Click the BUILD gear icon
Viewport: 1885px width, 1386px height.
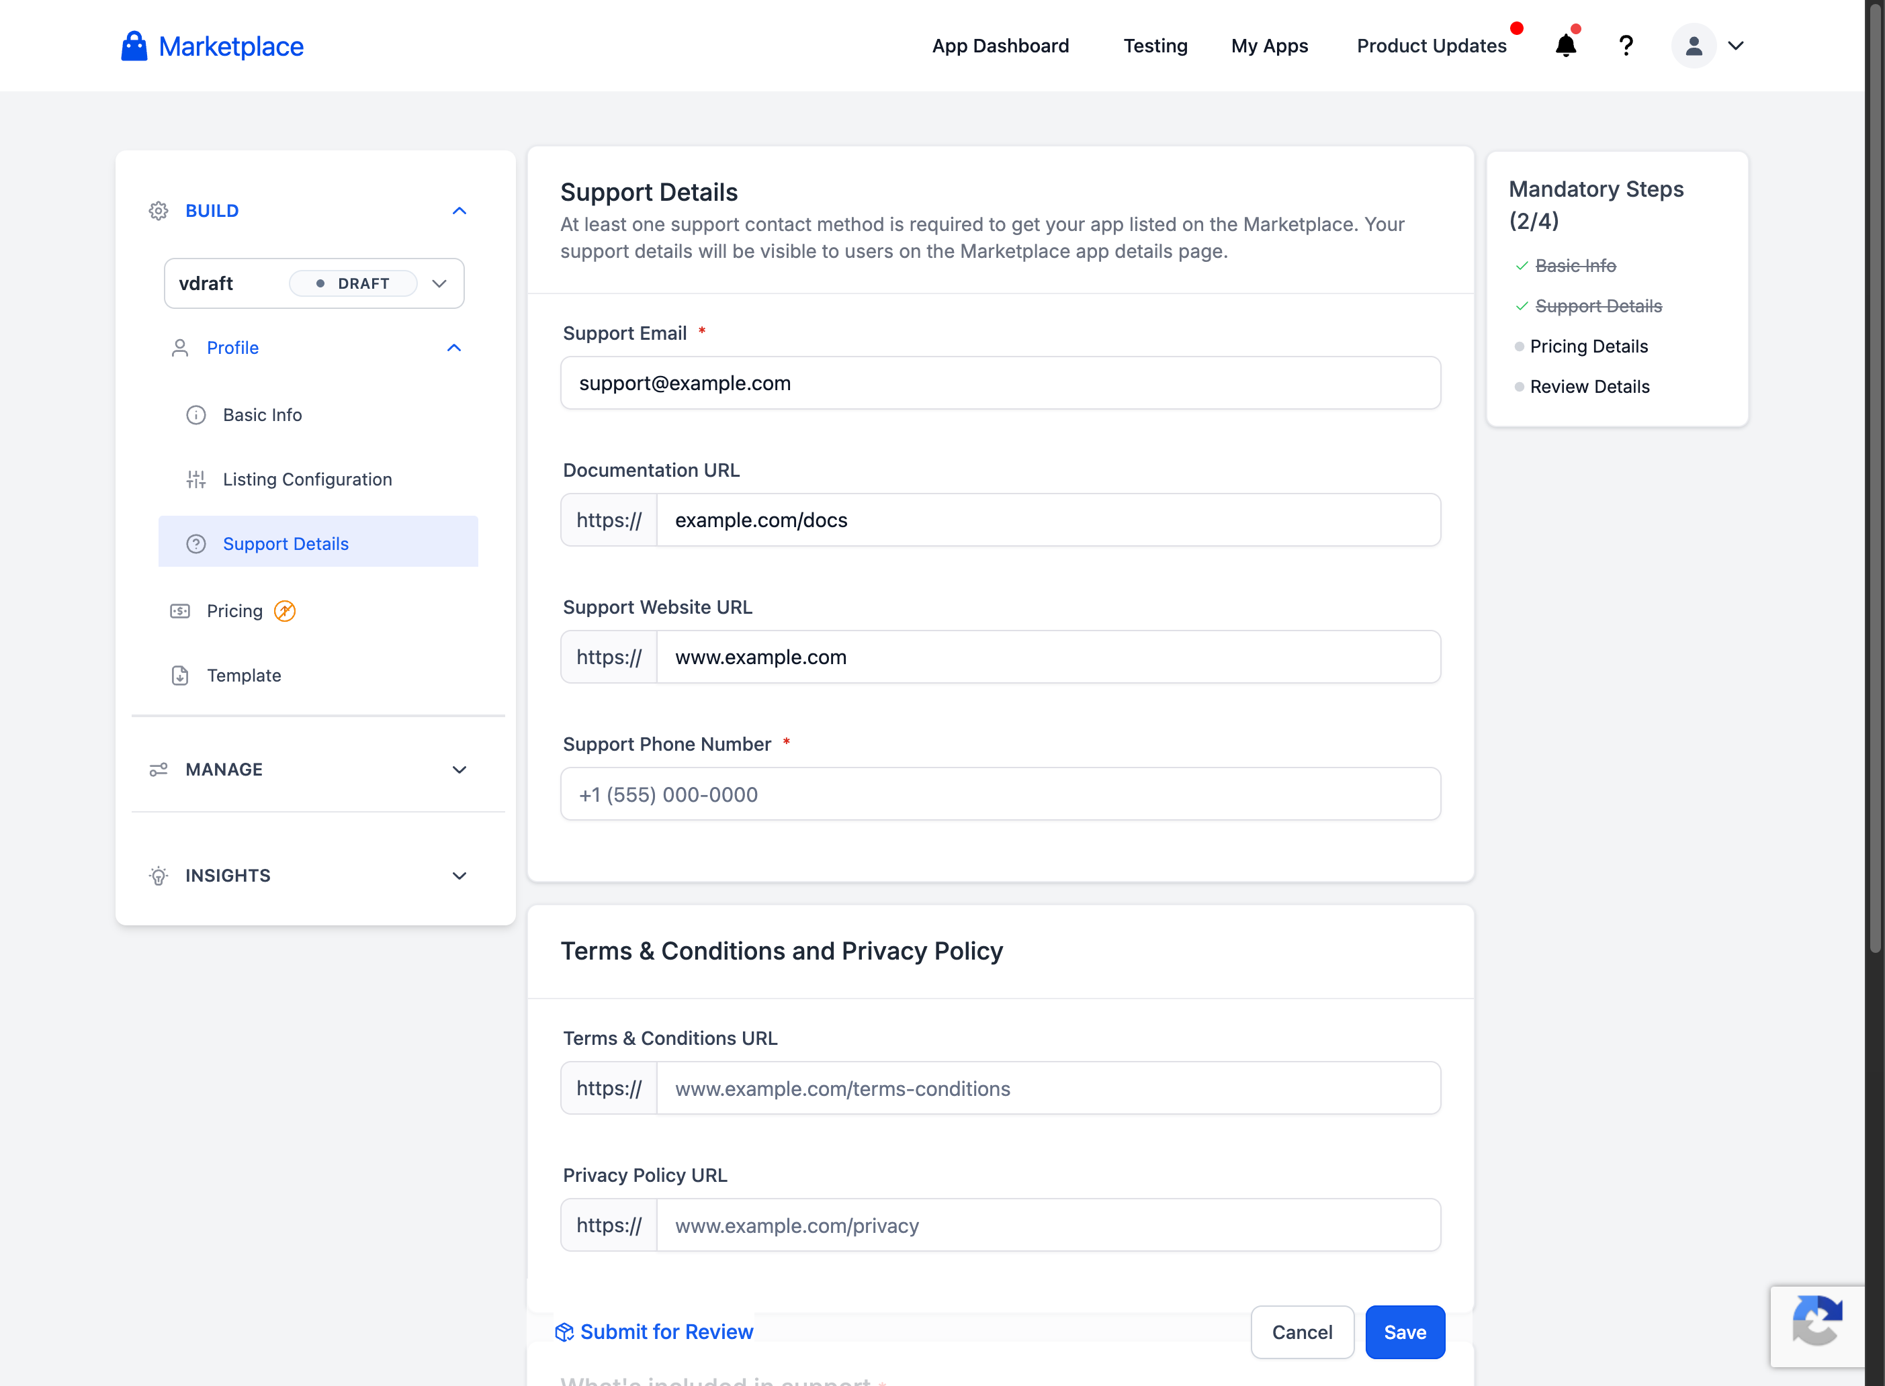pyautogui.click(x=159, y=211)
